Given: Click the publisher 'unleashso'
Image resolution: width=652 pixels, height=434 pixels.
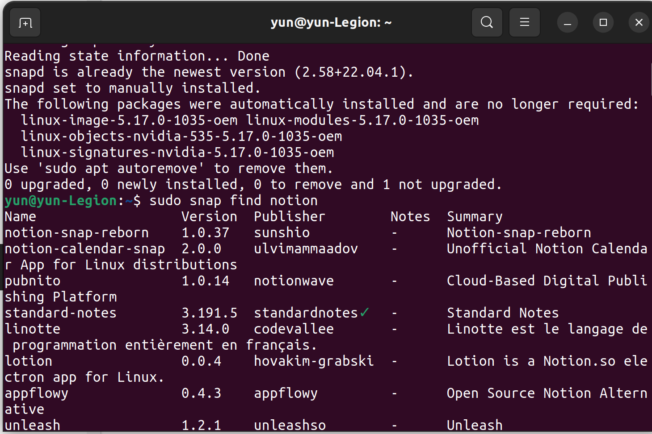Looking at the screenshot, I should tap(290, 426).
